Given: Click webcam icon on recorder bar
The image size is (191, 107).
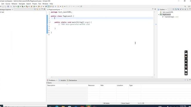Looking at the screenshot, I should pyautogui.click(x=186, y=67).
